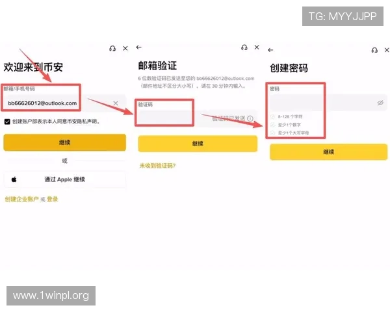Click the 欢迎来到币安 heading
390x312 pixels.
tap(33, 67)
